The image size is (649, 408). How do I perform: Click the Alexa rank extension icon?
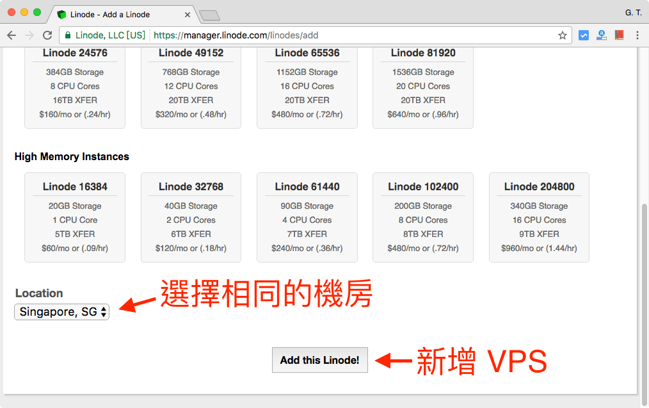click(x=602, y=35)
